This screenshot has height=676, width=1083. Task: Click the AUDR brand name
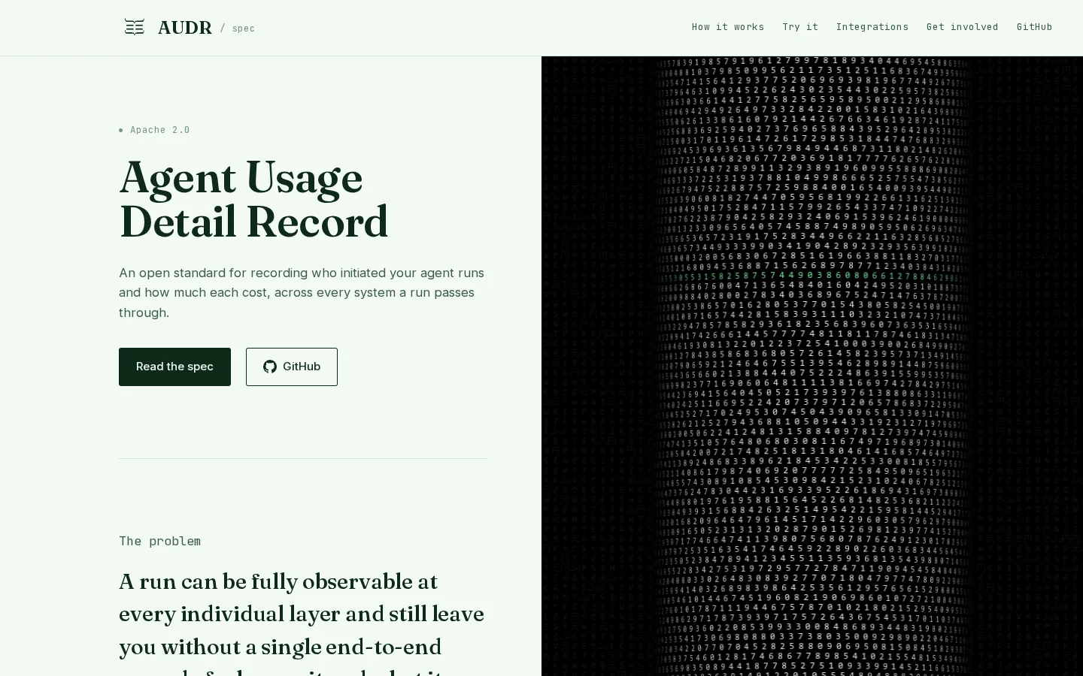pyautogui.click(x=185, y=28)
